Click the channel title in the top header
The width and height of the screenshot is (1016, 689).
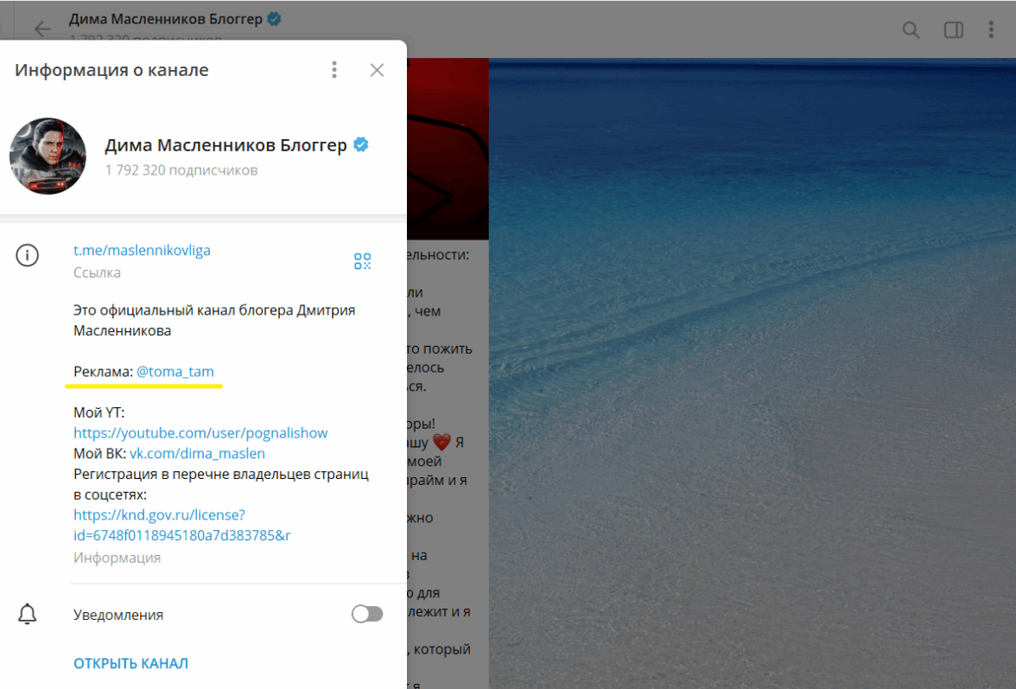tap(165, 19)
